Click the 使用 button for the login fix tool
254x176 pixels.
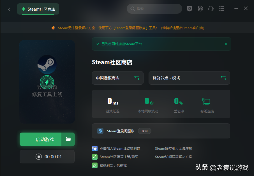(144, 131)
